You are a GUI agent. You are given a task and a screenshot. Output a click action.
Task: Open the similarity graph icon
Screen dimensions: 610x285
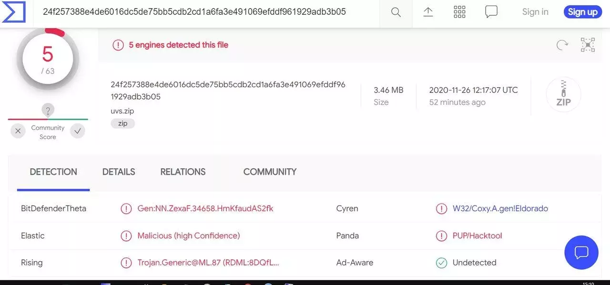588,45
